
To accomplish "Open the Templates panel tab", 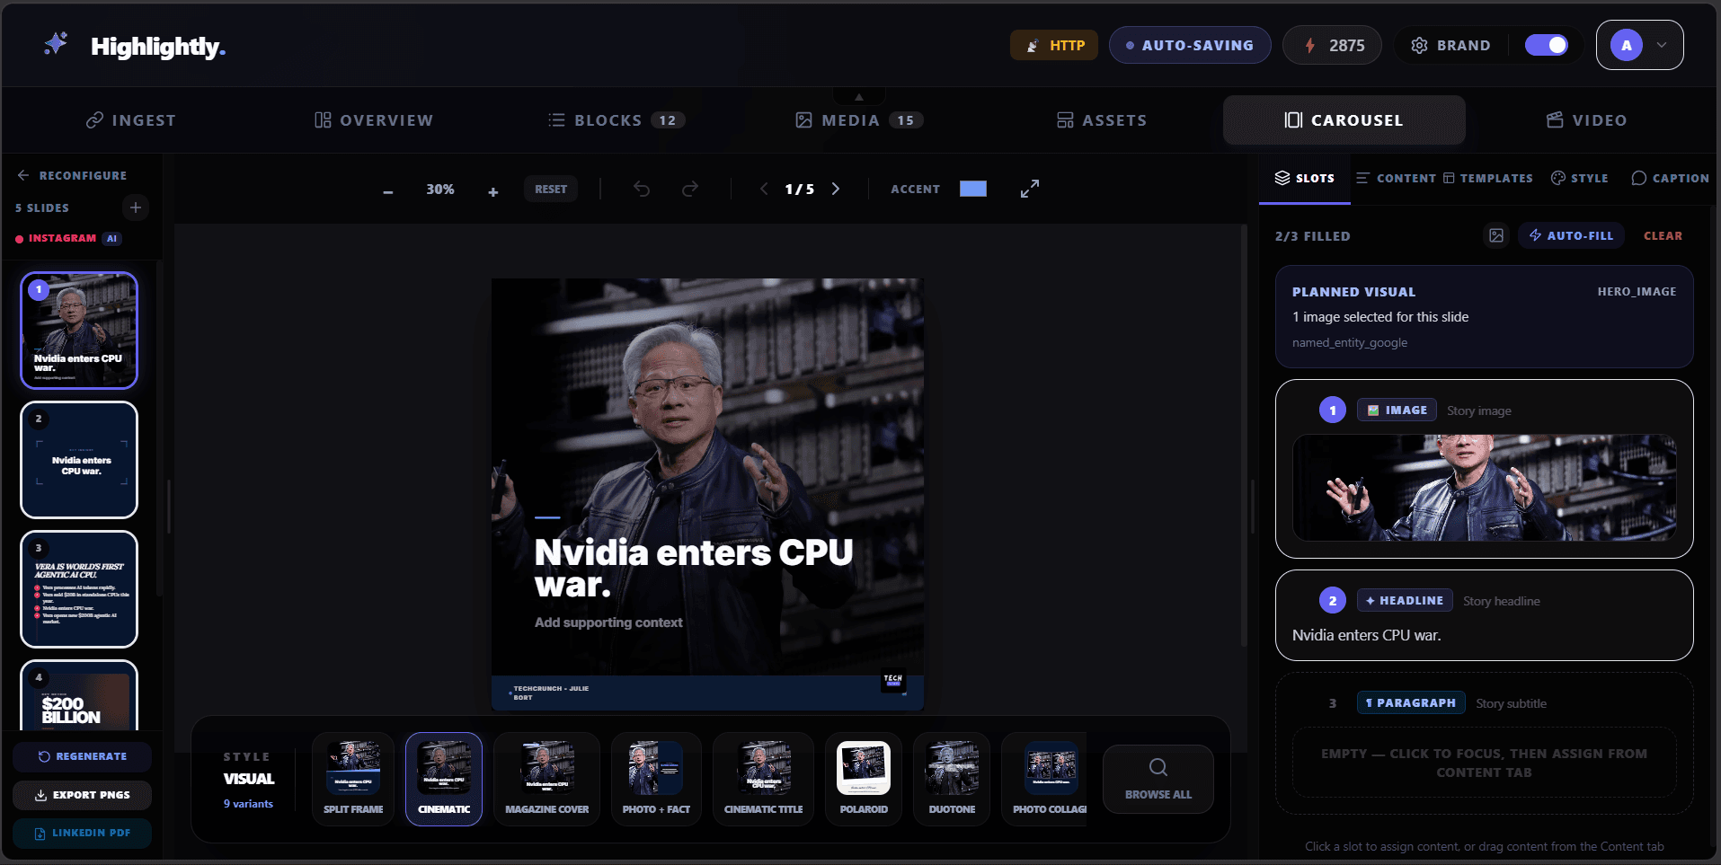I will point(1487,178).
